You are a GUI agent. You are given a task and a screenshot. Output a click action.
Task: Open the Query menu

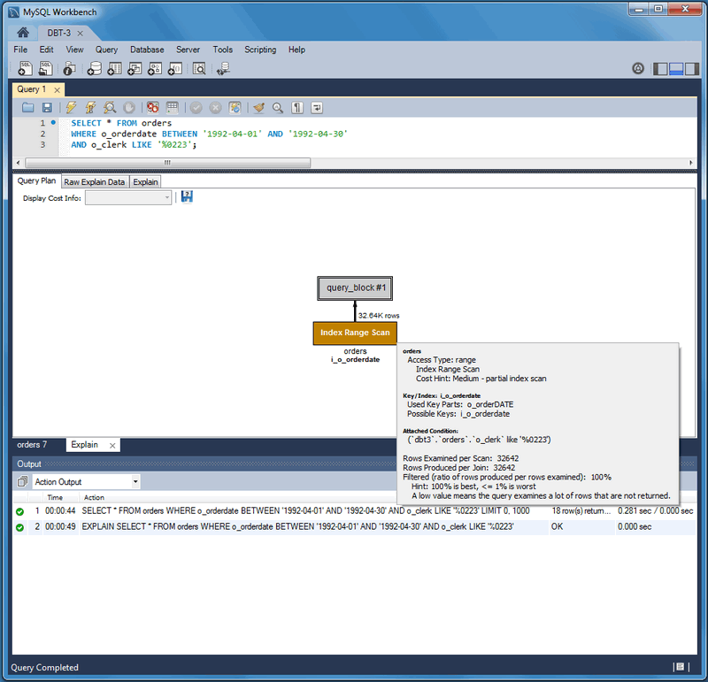[106, 50]
